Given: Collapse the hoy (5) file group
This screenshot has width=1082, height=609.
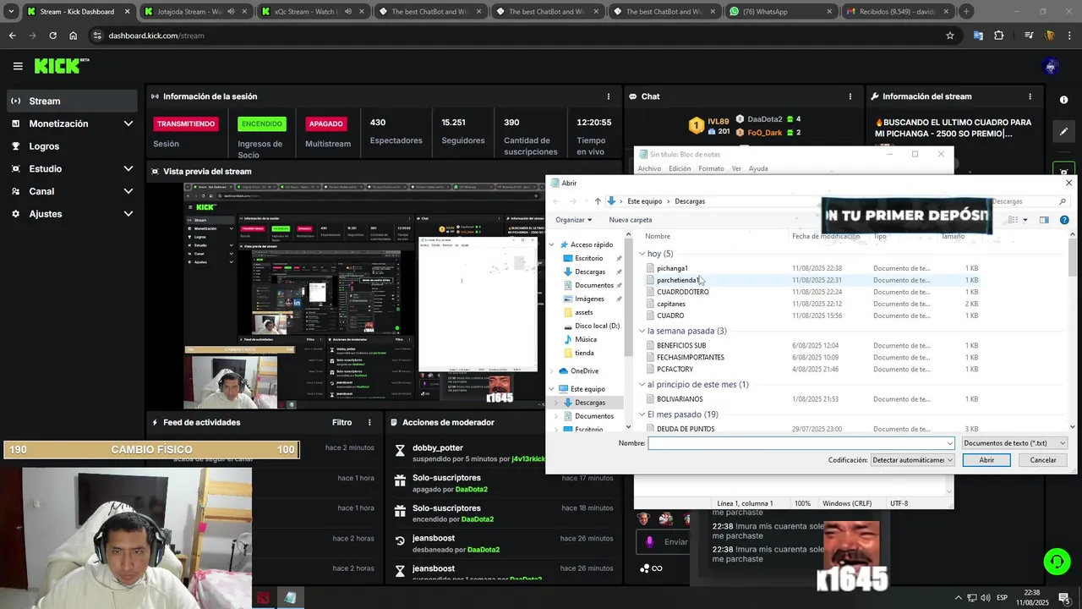Looking at the screenshot, I should pos(642,254).
